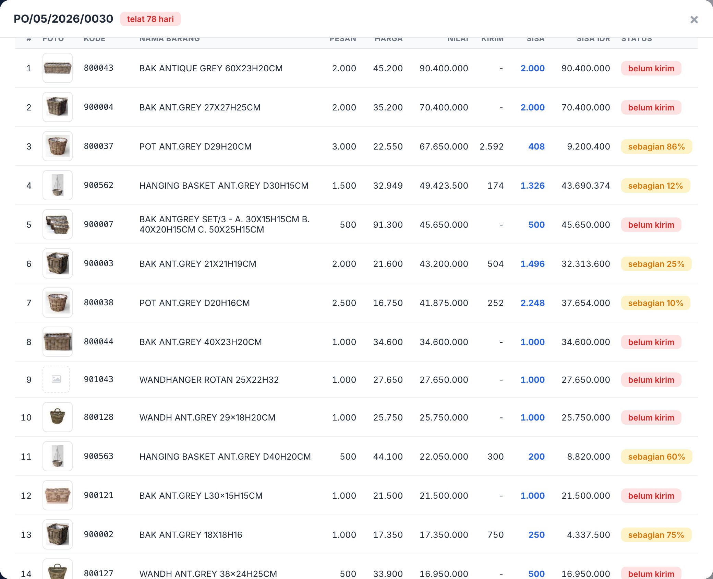Click 'belum kirim' status of code 800043
The width and height of the screenshot is (713, 579).
[x=651, y=68]
